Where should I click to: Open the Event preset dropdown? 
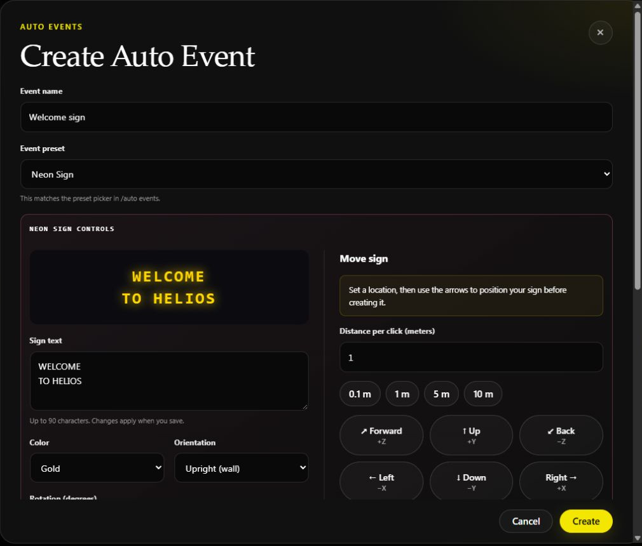(x=316, y=174)
